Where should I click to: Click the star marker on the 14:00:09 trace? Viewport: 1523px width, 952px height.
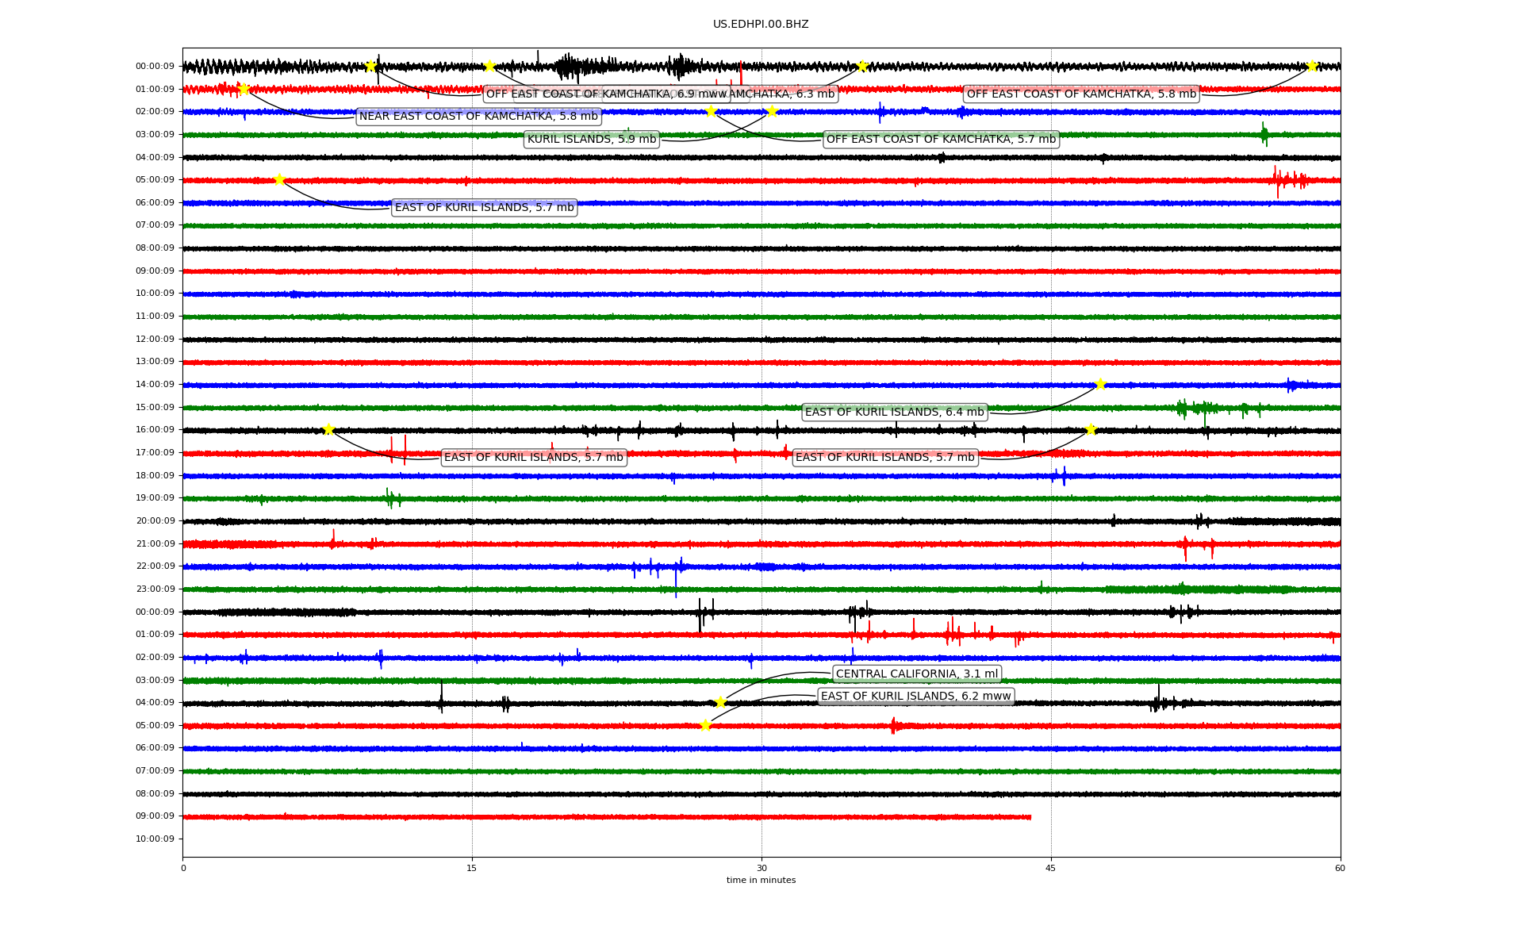click(x=1100, y=384)
